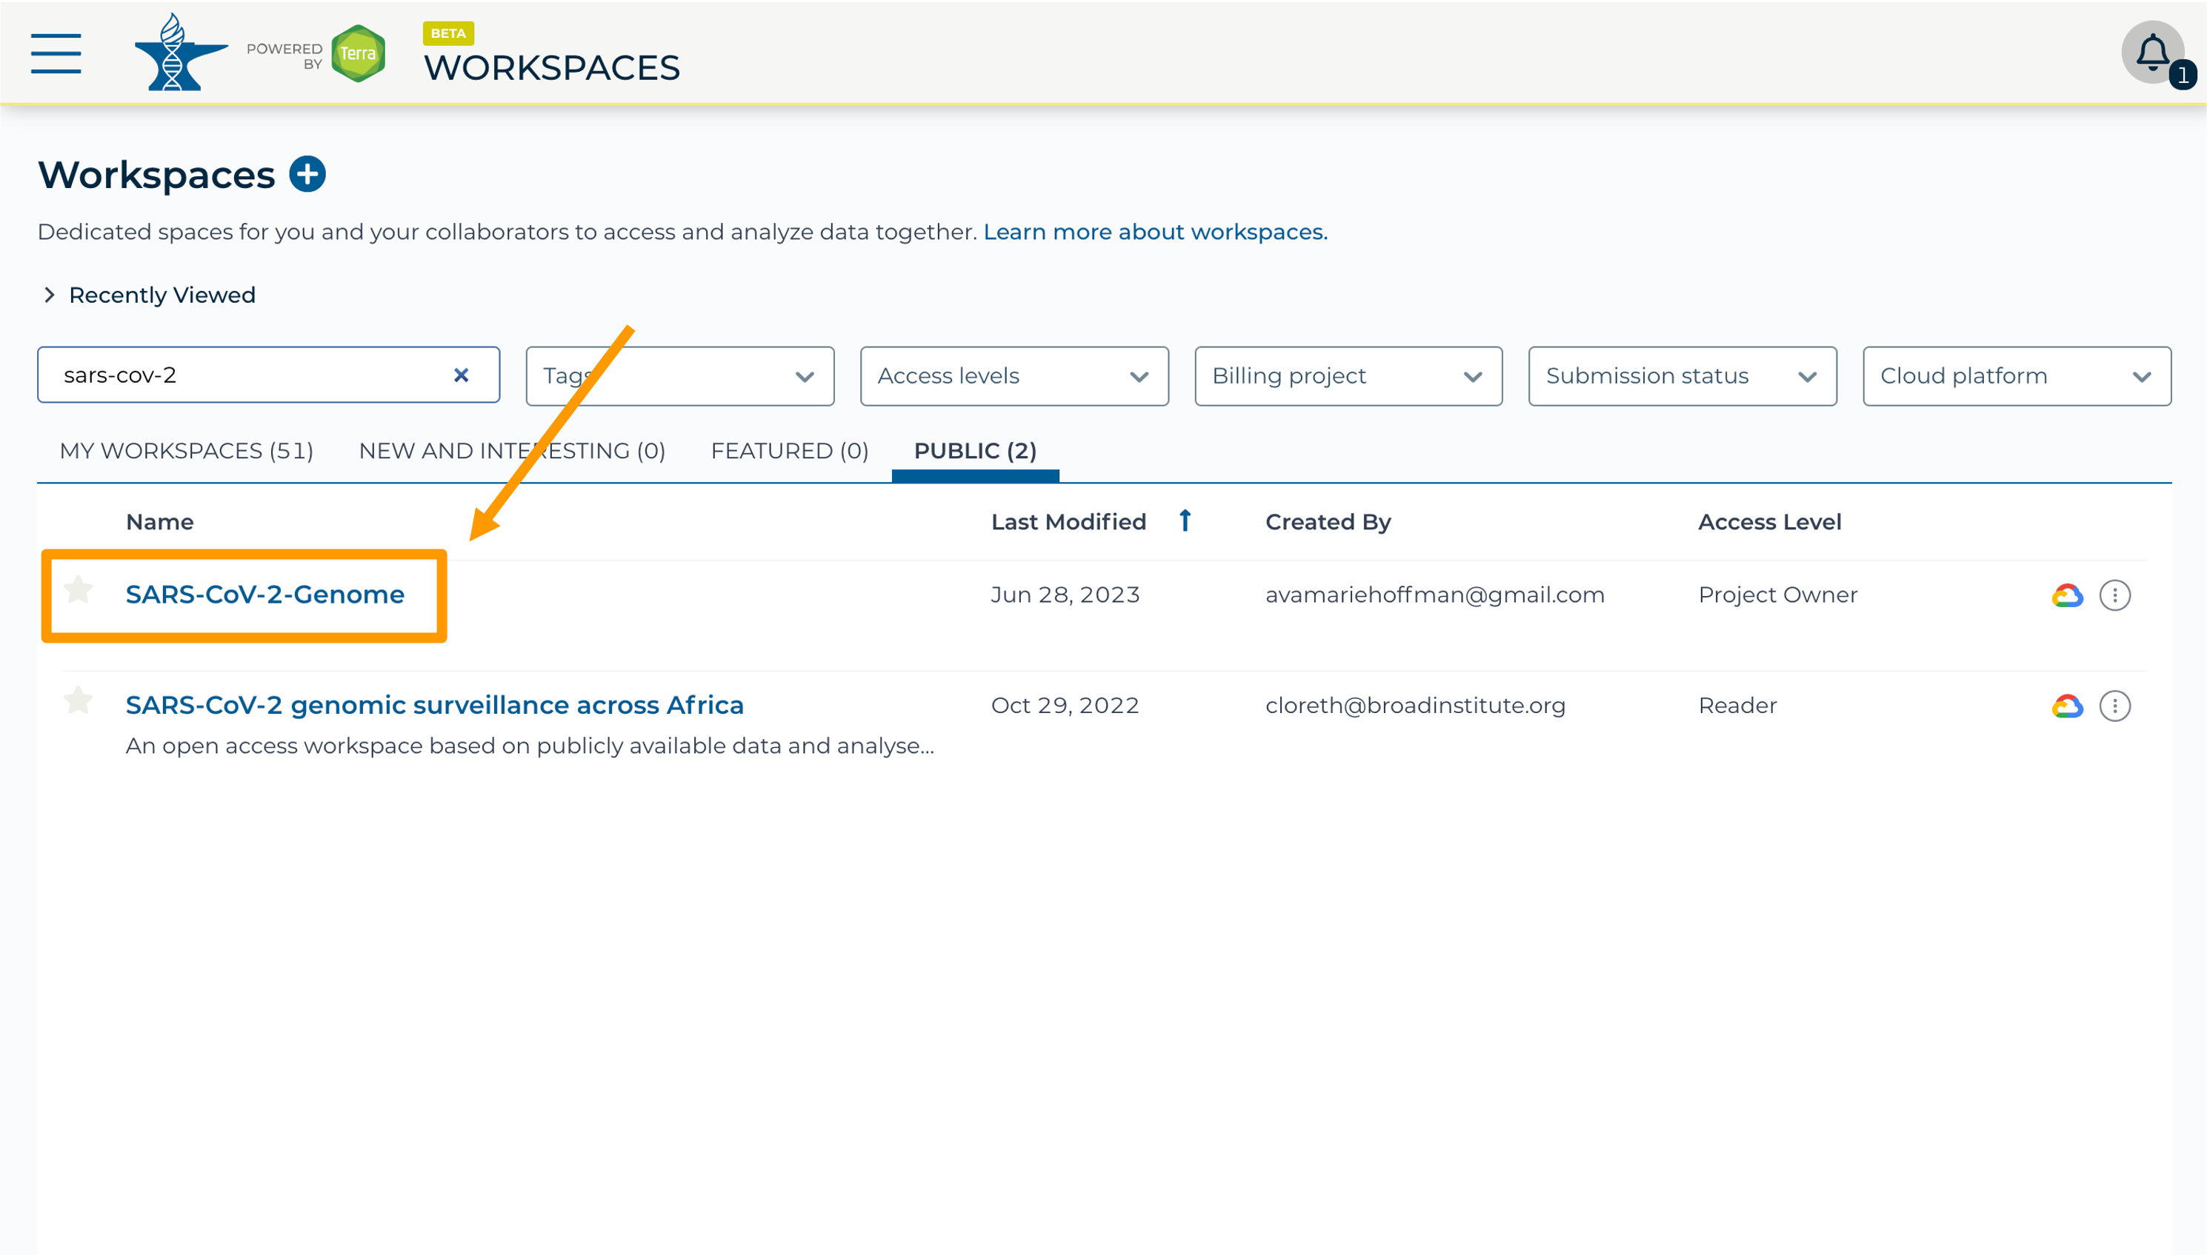Toggle Last Modified sort arrow
2207x1255 pixels.
[1185, 521]
